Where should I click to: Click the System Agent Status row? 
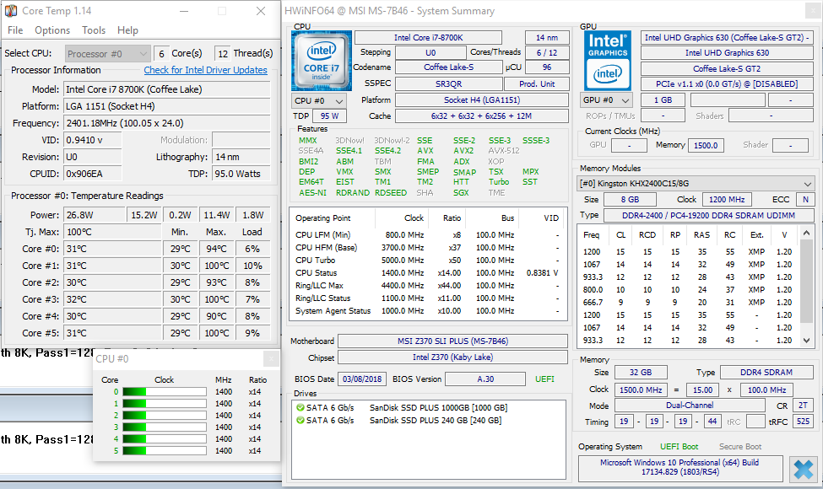tap(427, 311)
